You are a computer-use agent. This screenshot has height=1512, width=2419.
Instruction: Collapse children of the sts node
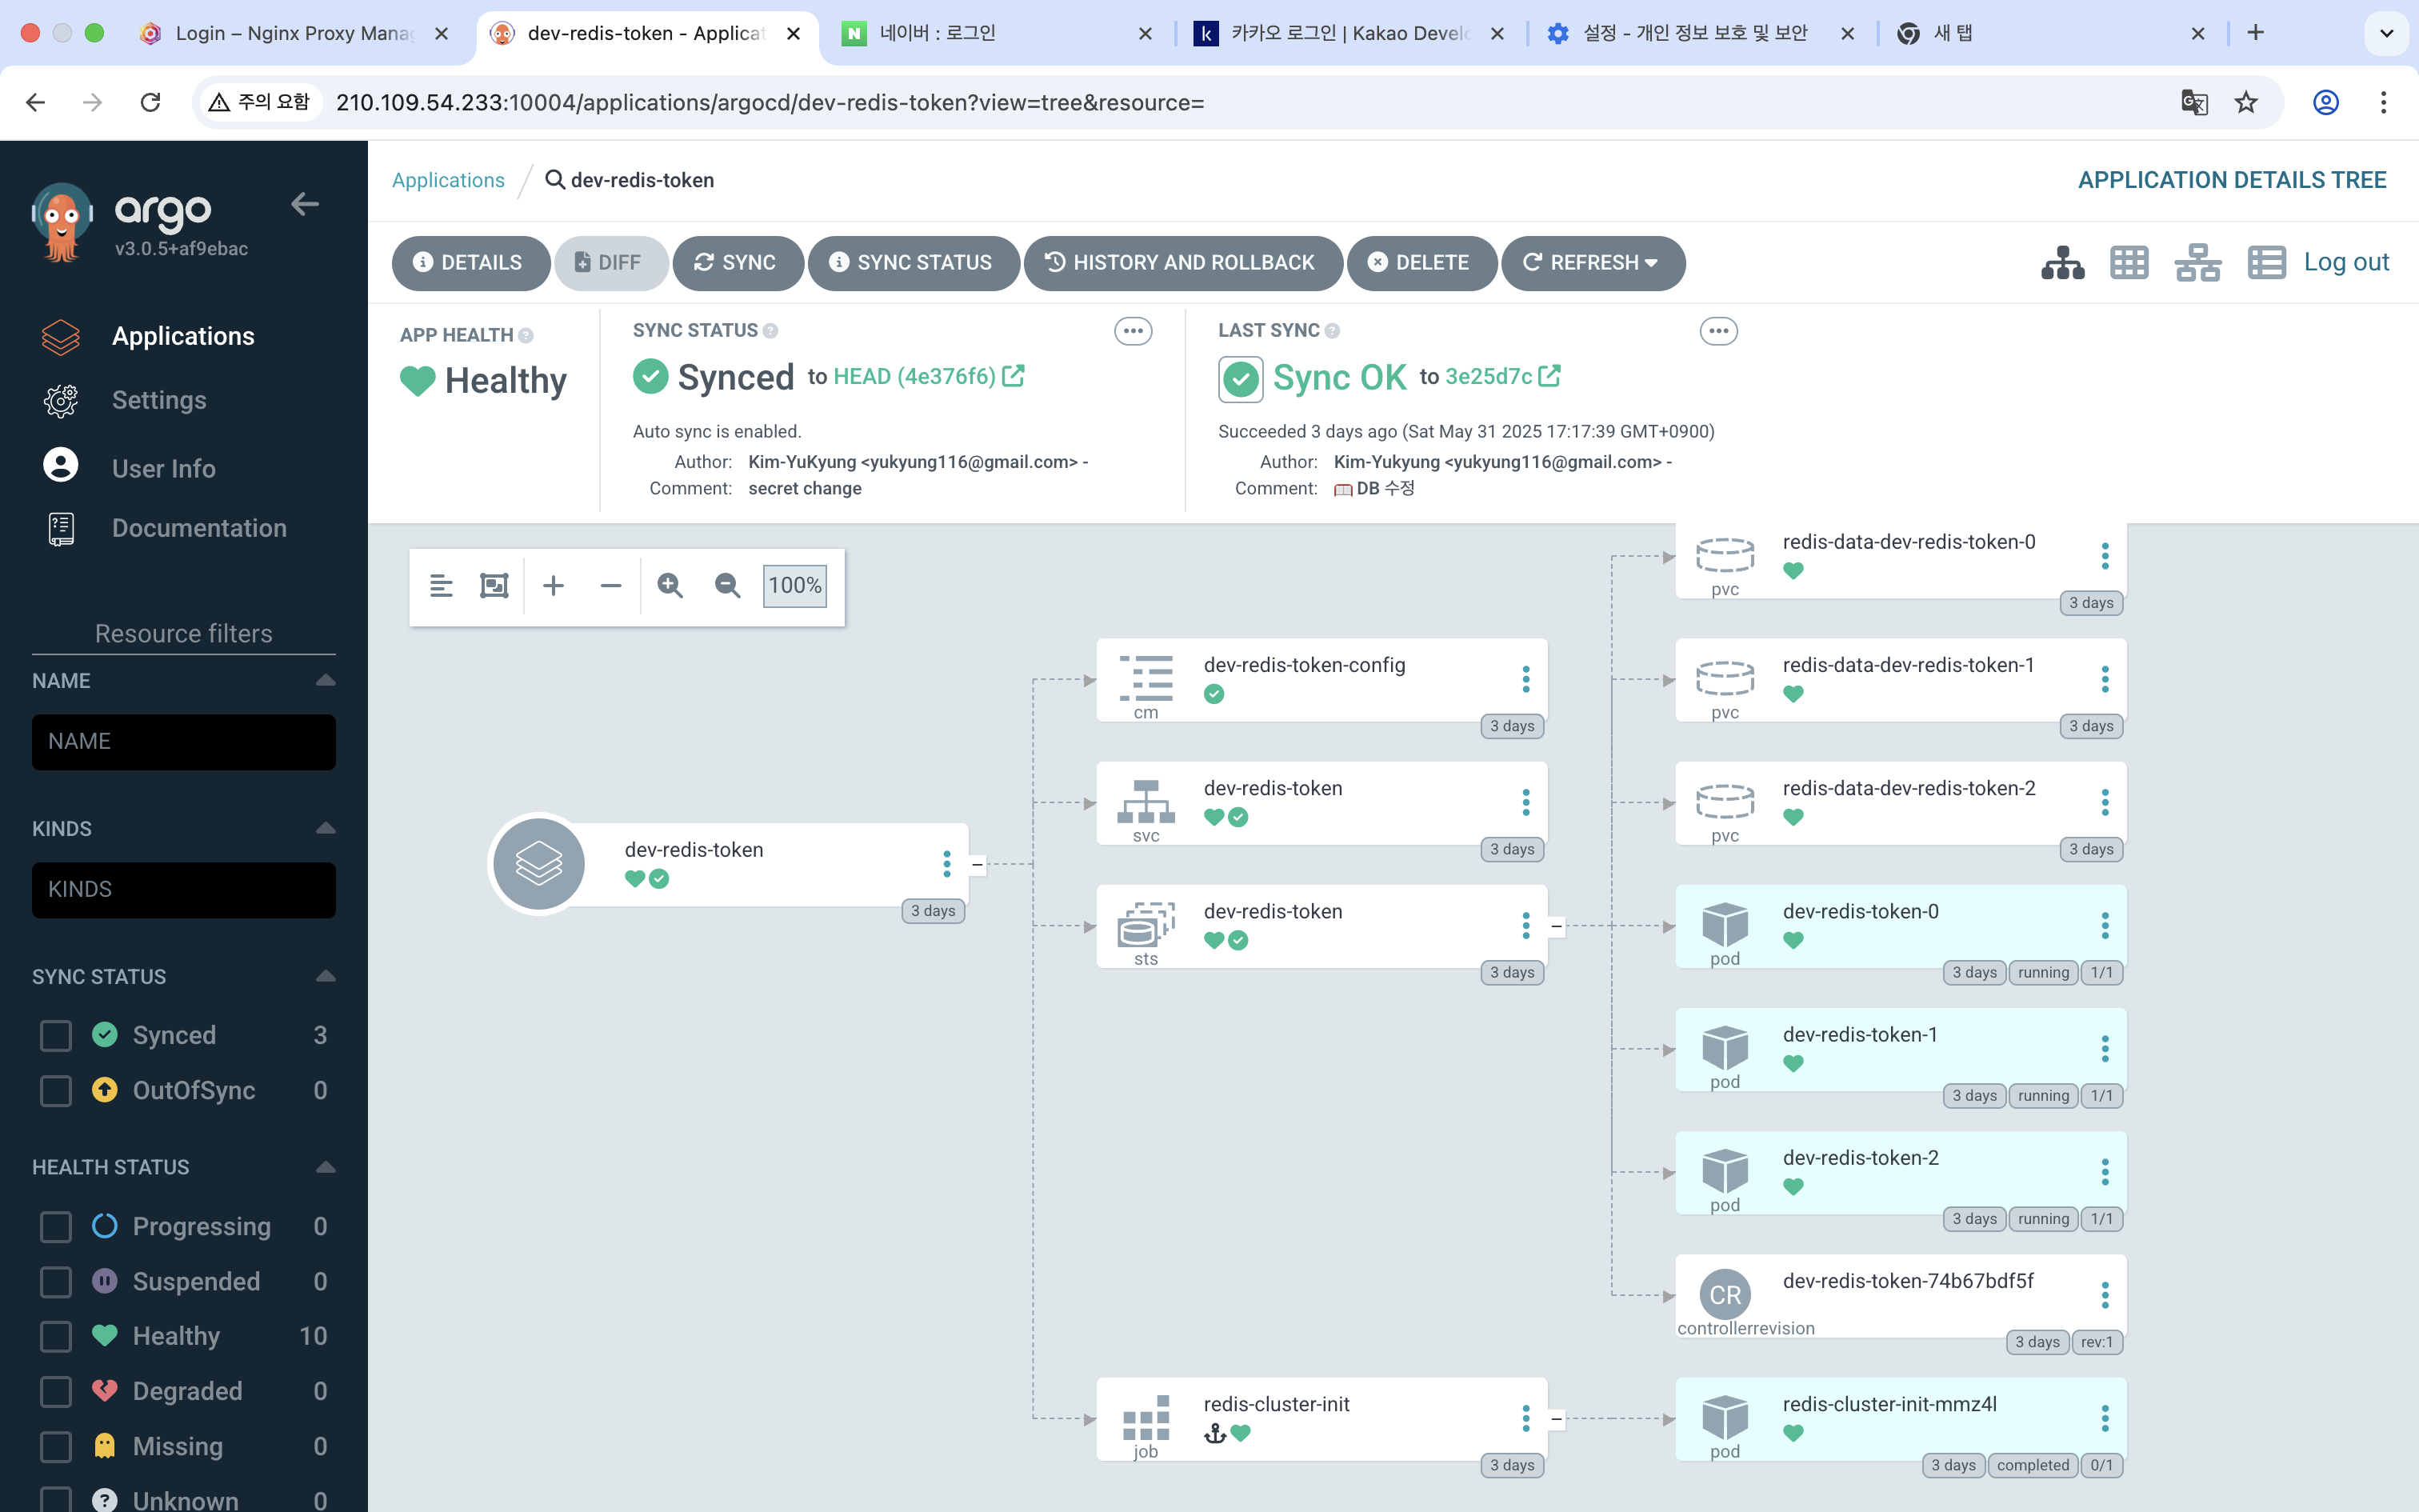pyautogui.click(x=1557, y=926)
